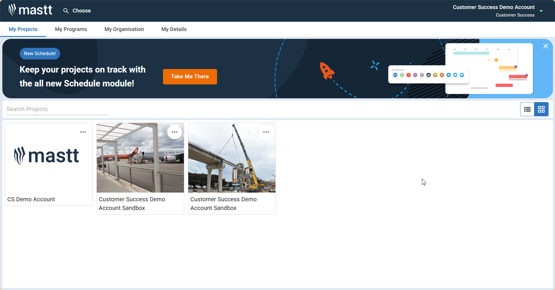Open crane project card options menu
Image resolution: width=555 pixels, height=290 pixels.
266,132
